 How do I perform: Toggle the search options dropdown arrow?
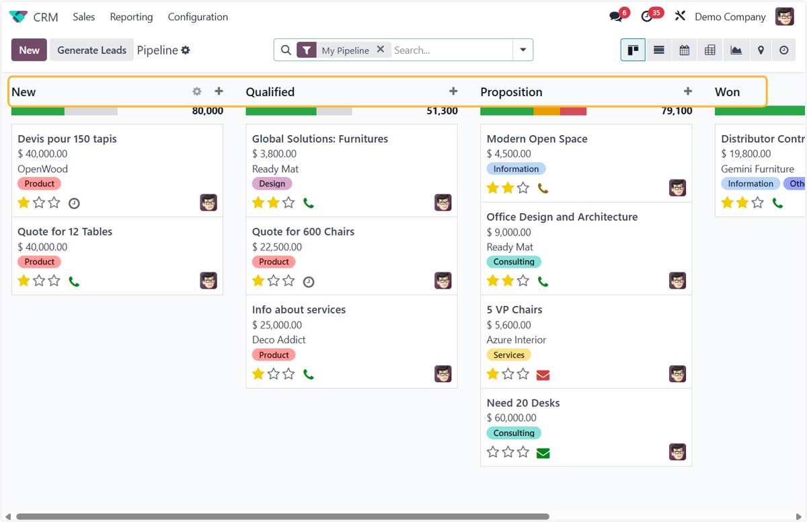click(523, 50)
